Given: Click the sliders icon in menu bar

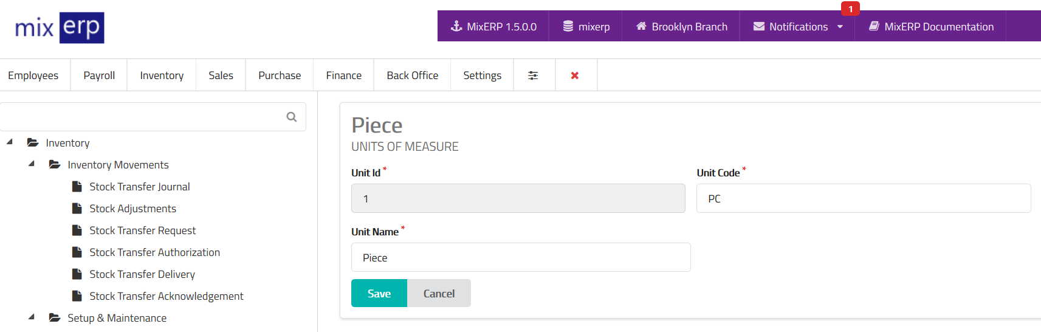Looking at the screenshot, I should pyautogui.click(x=533, y=75).
